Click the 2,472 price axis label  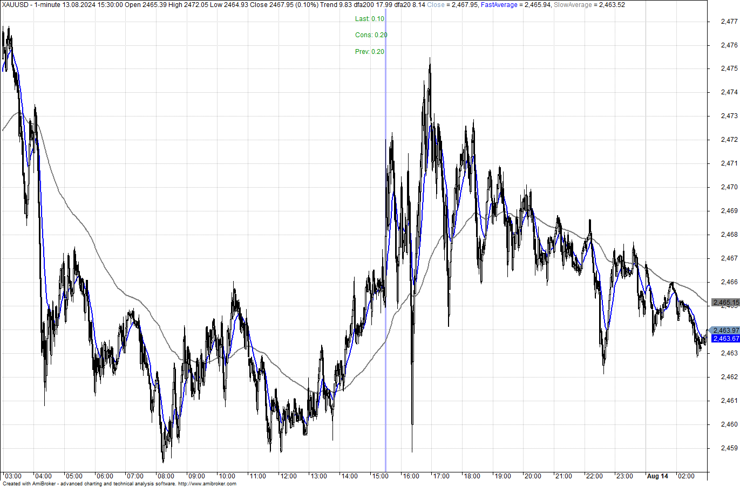click(x=729, y=140)
